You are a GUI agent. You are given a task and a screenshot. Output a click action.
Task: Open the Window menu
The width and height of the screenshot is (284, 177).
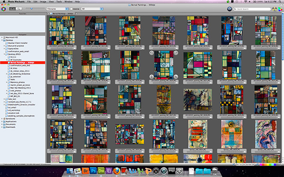click(69, 1)
